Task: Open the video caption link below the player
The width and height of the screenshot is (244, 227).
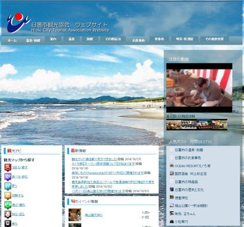Action: pos(180,116)
